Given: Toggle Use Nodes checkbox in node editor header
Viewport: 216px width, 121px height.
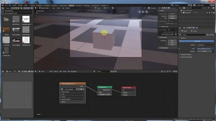Looking at the screenshot, I should [x=69, y=72].
